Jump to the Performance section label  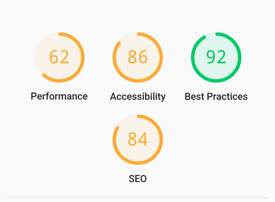pyautogui.click(x=59, y=96)
